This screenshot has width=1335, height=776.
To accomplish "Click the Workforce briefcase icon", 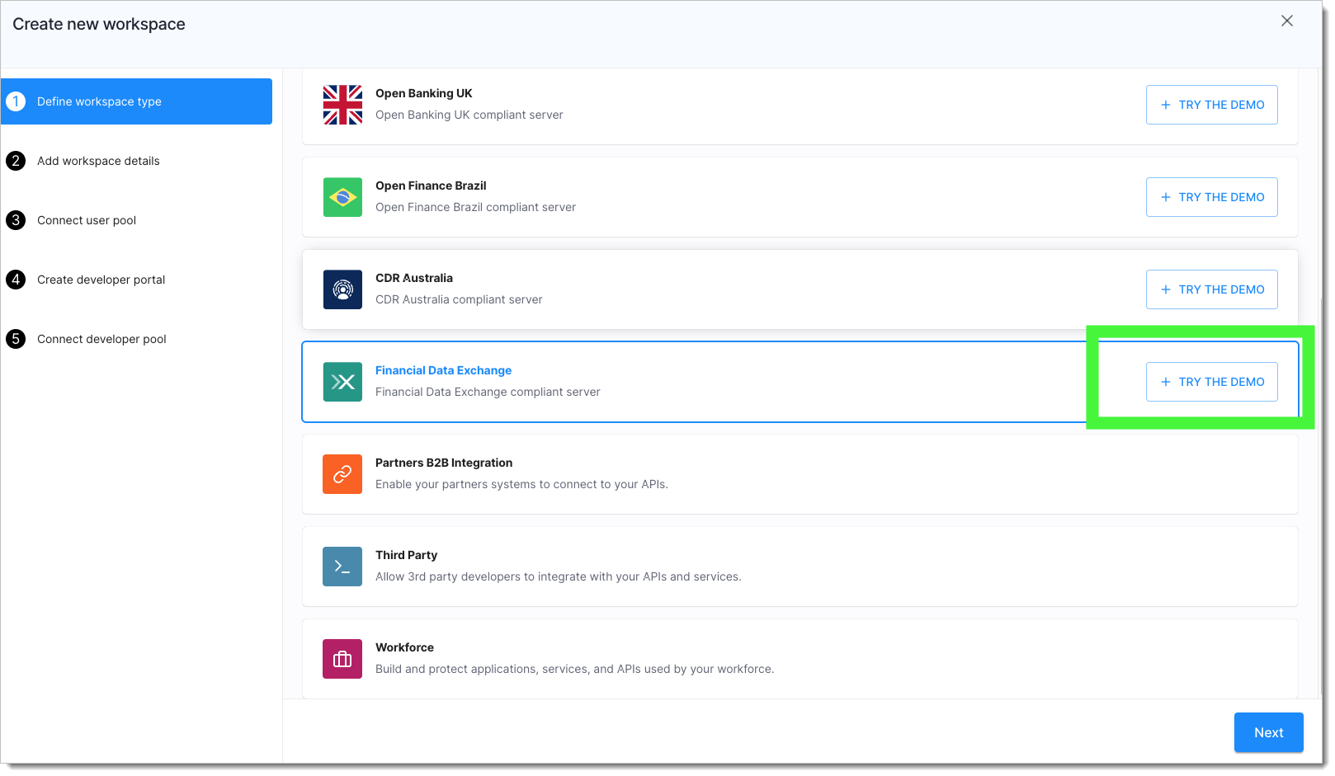I will [342, 659].
